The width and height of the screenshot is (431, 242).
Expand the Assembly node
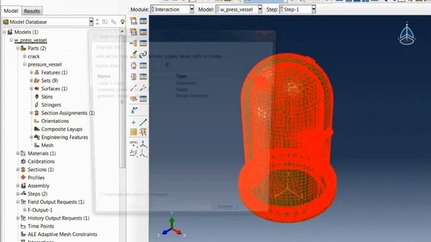pos(18,186)
